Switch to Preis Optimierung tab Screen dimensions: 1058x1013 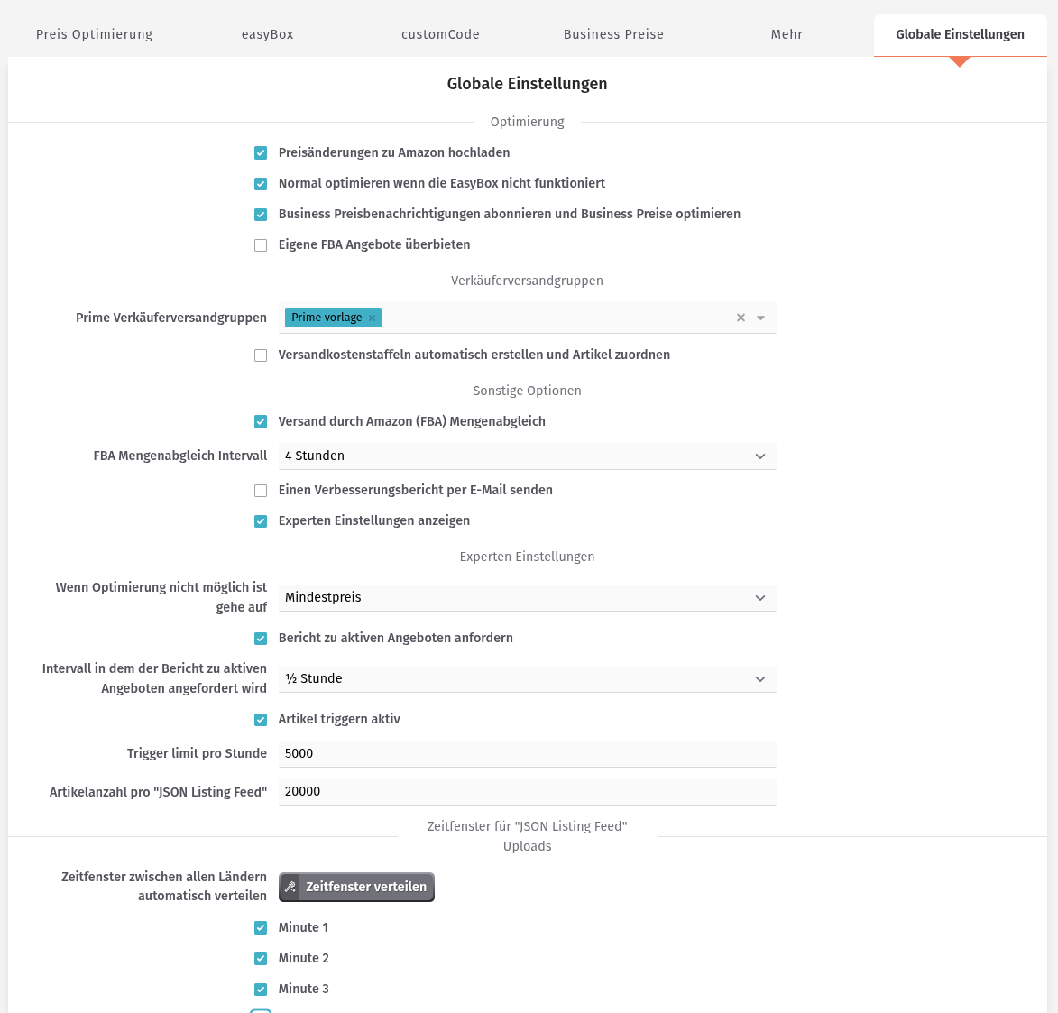coord(94,34)
